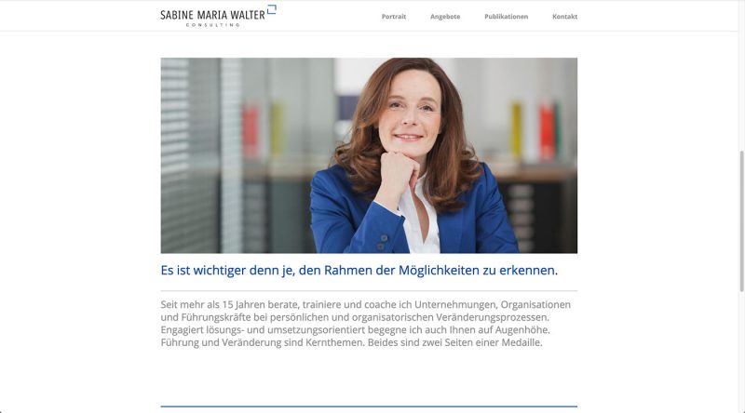
Task: Click the scrollbar track above the thumb
Action: click(741, 76)
